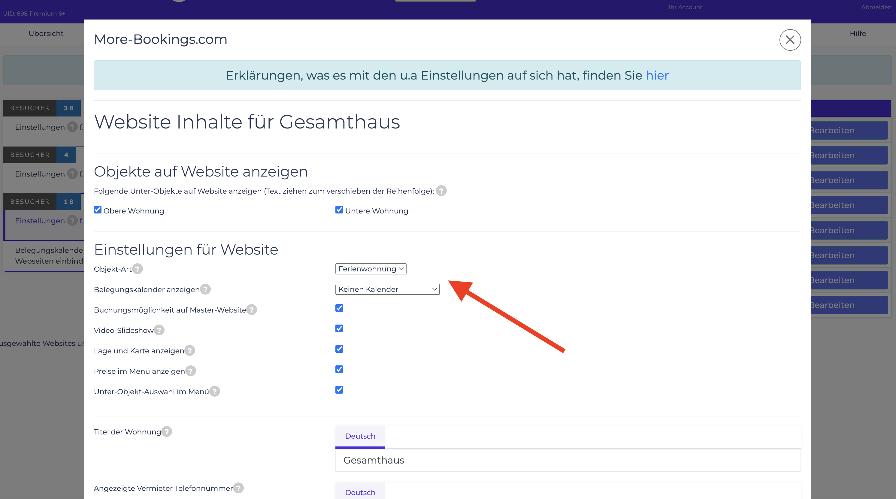Open the Übersicht menu item
Screen dimensions: 896x499
pyautogui.click(x=46, y=33)
